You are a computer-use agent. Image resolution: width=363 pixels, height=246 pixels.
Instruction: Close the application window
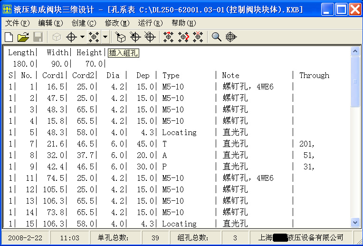(x=355, y=10)
